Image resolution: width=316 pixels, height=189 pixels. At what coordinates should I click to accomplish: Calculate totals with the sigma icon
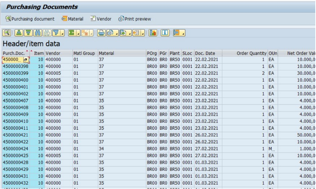72,33
